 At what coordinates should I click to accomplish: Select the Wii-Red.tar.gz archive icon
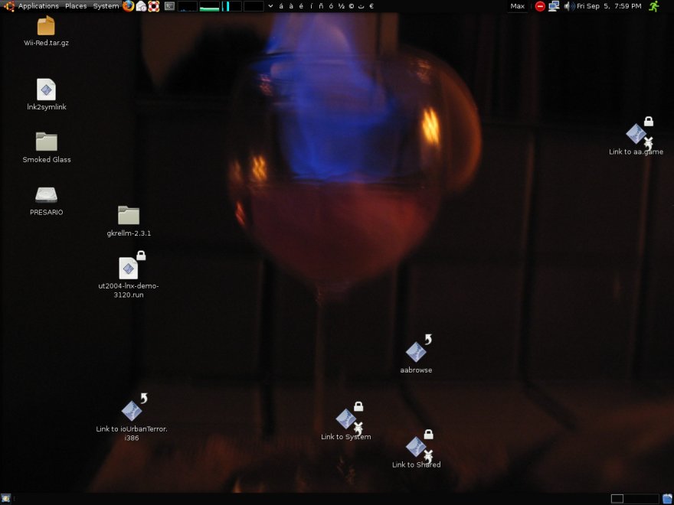46,25
